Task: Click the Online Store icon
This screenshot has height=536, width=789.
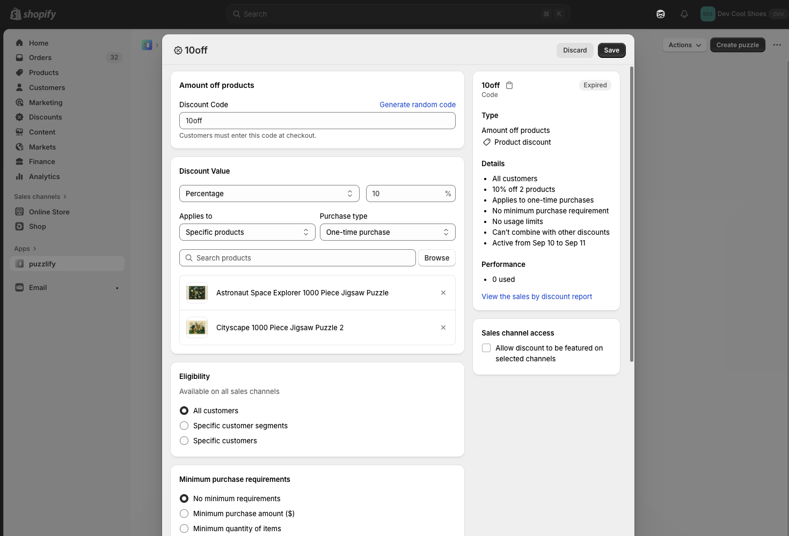Action: [x=19, y=212]
